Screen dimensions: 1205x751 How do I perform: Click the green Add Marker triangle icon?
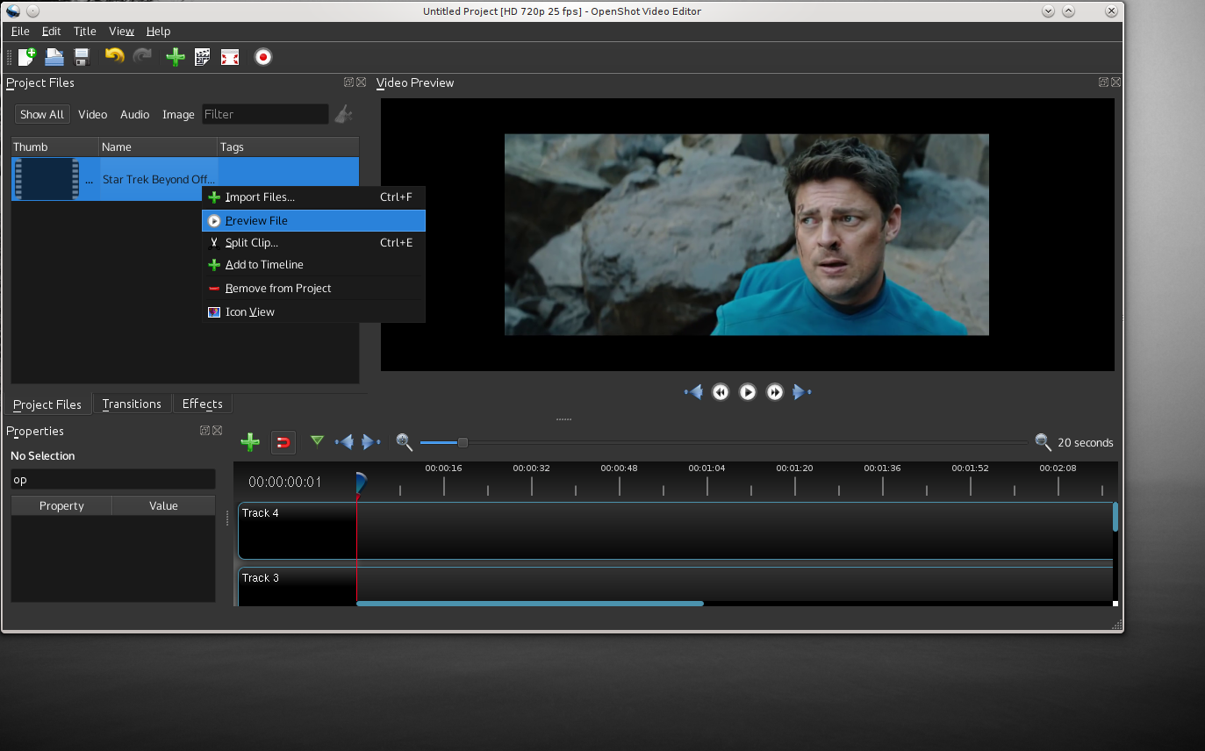click(x=317, y=441)
